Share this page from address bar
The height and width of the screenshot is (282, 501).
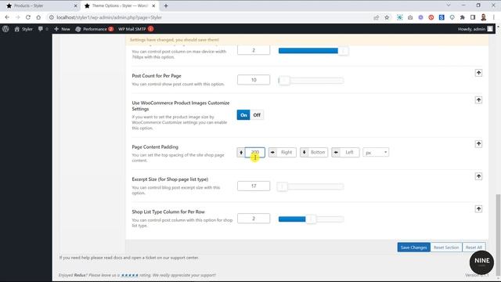pyautogui.click(x=377, y=17)
